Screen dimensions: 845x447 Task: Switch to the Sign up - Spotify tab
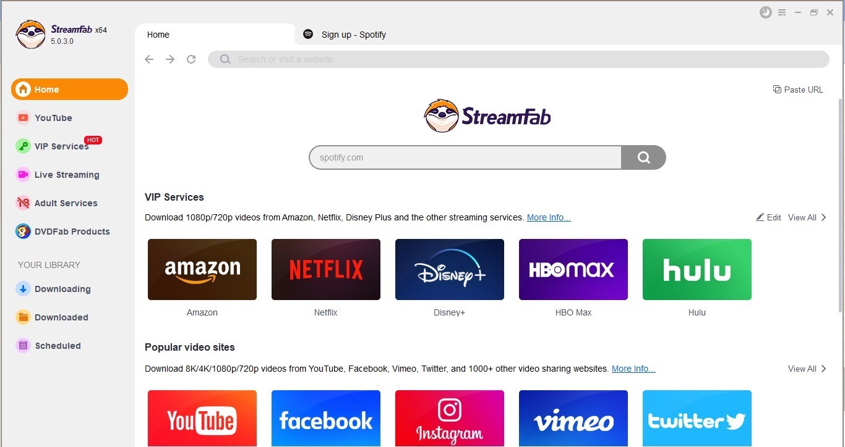pyautogui.click(x=353, y=34)
